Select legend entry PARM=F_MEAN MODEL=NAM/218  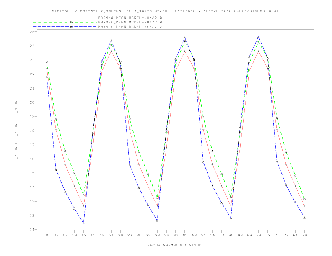130,22
